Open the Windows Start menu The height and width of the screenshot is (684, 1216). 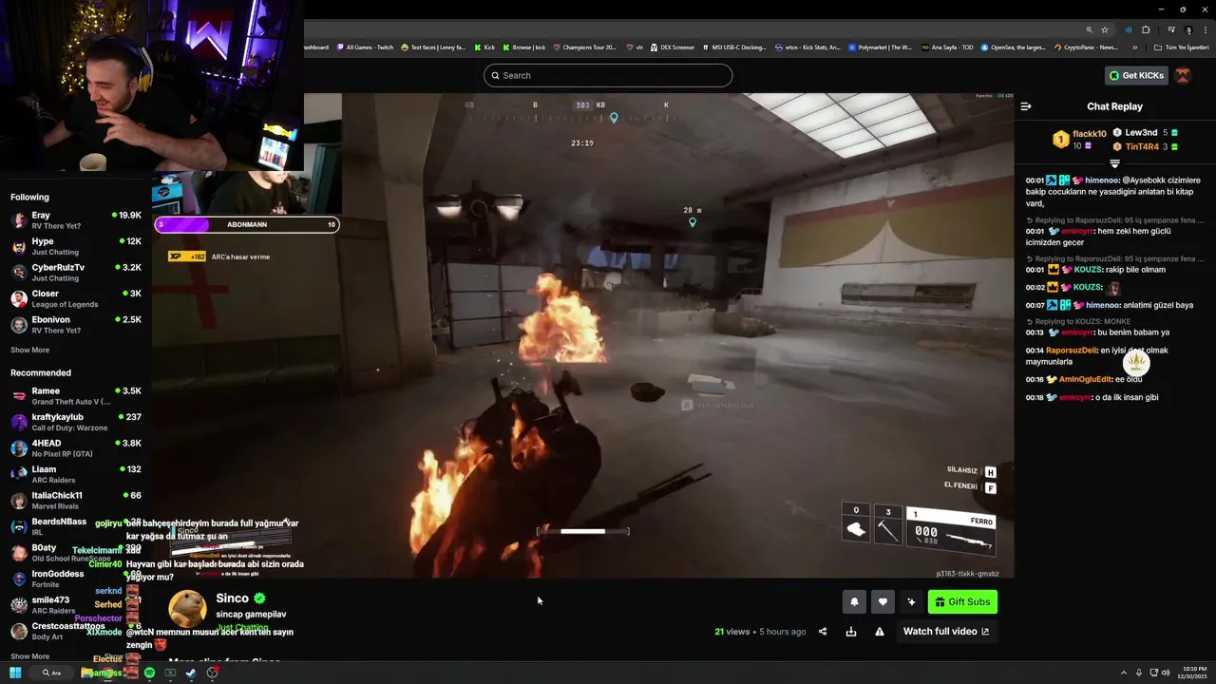tap(15, 673)
